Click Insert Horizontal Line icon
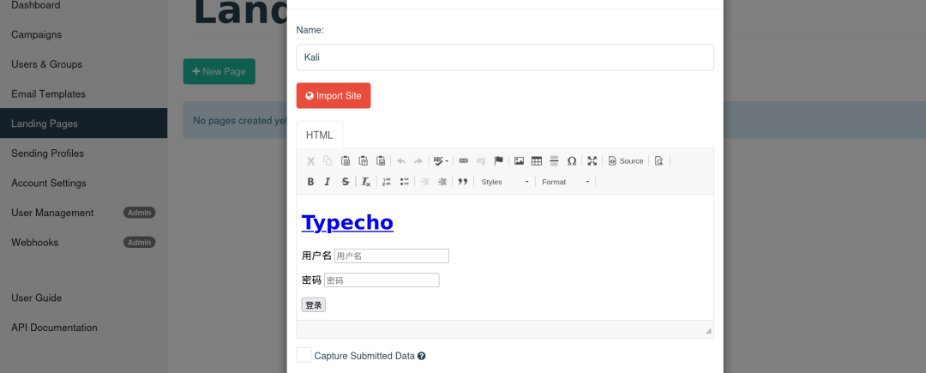The width and height of the screenshot is (926, 373). (x=554, y=161)
